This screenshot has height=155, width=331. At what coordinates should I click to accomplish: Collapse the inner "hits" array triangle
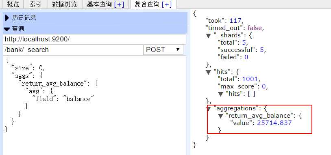click(221, 94)
